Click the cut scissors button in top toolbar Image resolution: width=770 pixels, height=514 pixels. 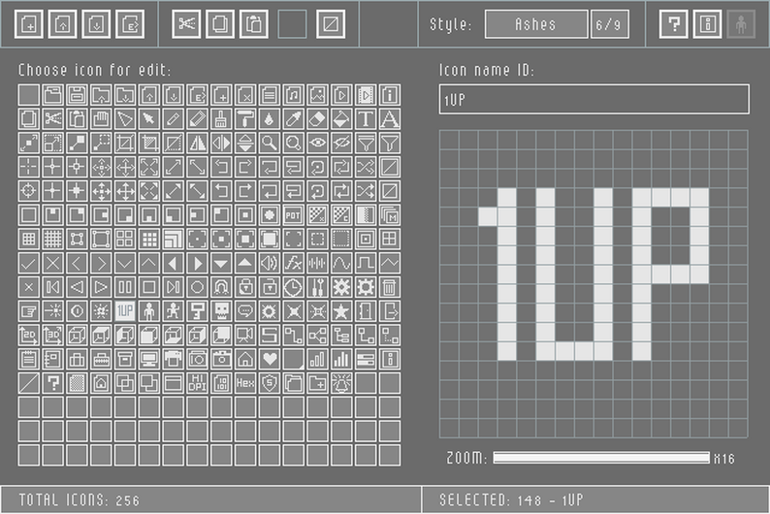(186, 24)
